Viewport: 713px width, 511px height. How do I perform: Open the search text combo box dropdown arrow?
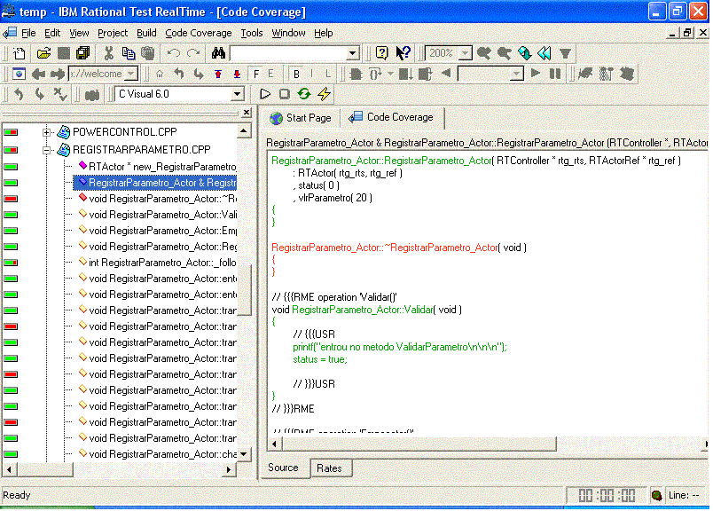pyautogui.click(x=352, y=53)
